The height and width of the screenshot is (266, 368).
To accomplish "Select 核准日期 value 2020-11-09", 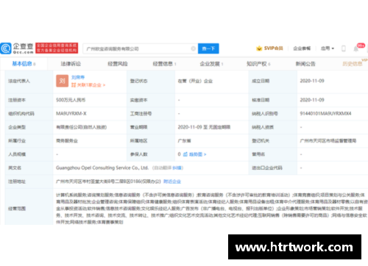I will coord(312,100).
